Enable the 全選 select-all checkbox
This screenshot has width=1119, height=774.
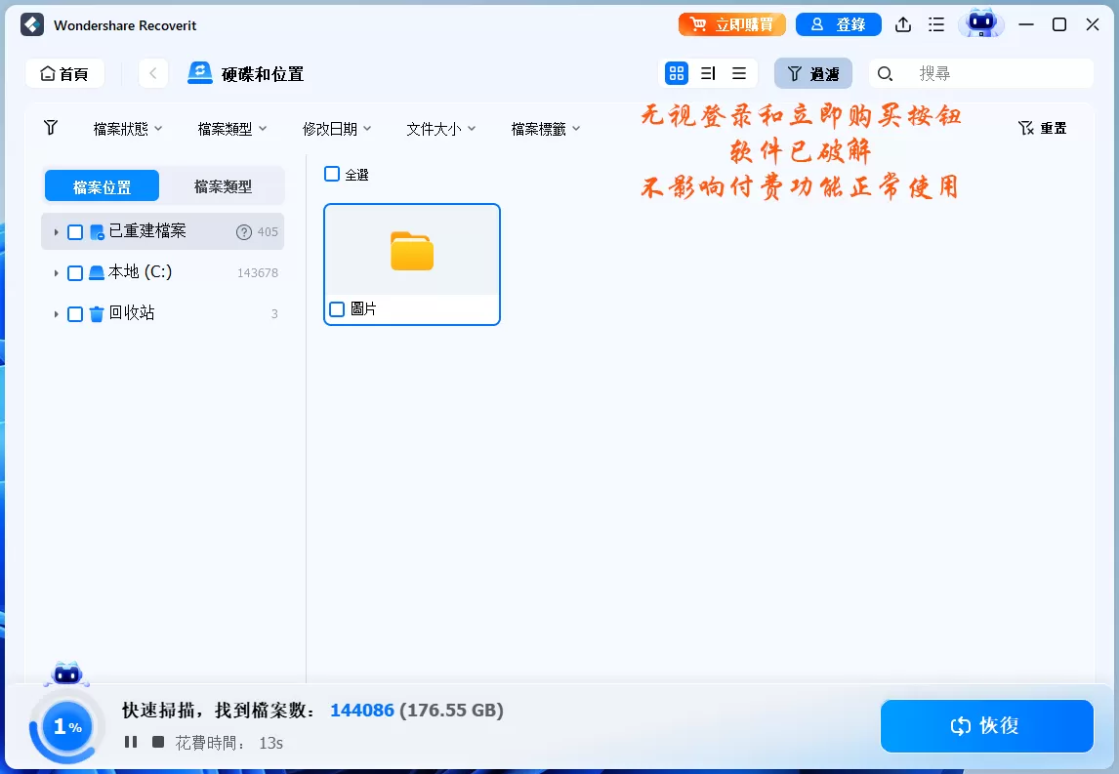[x=332, y=174]
